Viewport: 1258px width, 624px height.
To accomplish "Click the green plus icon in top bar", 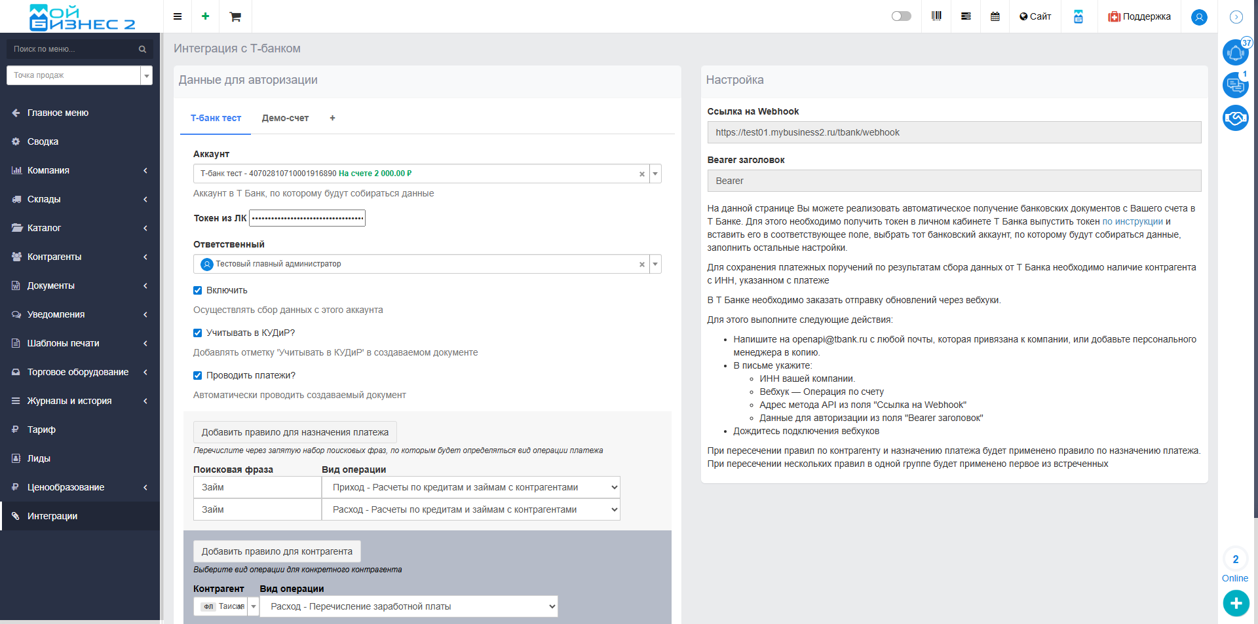I will [x=206, y=16].
